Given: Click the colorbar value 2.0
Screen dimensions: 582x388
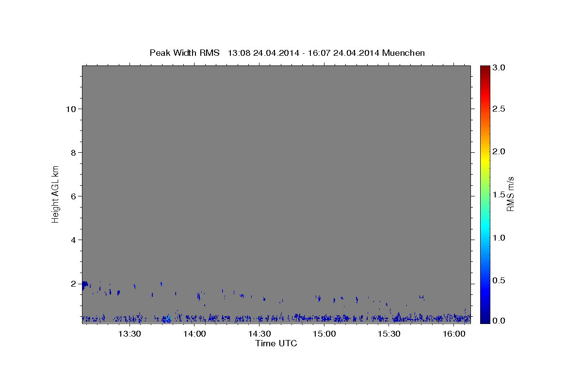Looking at the screenshot, I should (x=499, y=151).
